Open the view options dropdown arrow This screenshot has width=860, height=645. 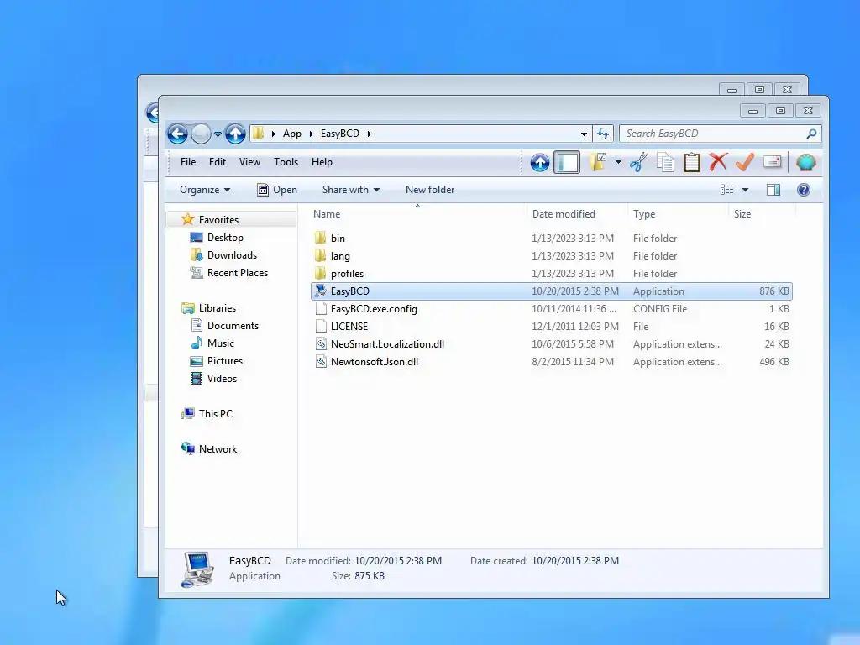pos(745,190)
